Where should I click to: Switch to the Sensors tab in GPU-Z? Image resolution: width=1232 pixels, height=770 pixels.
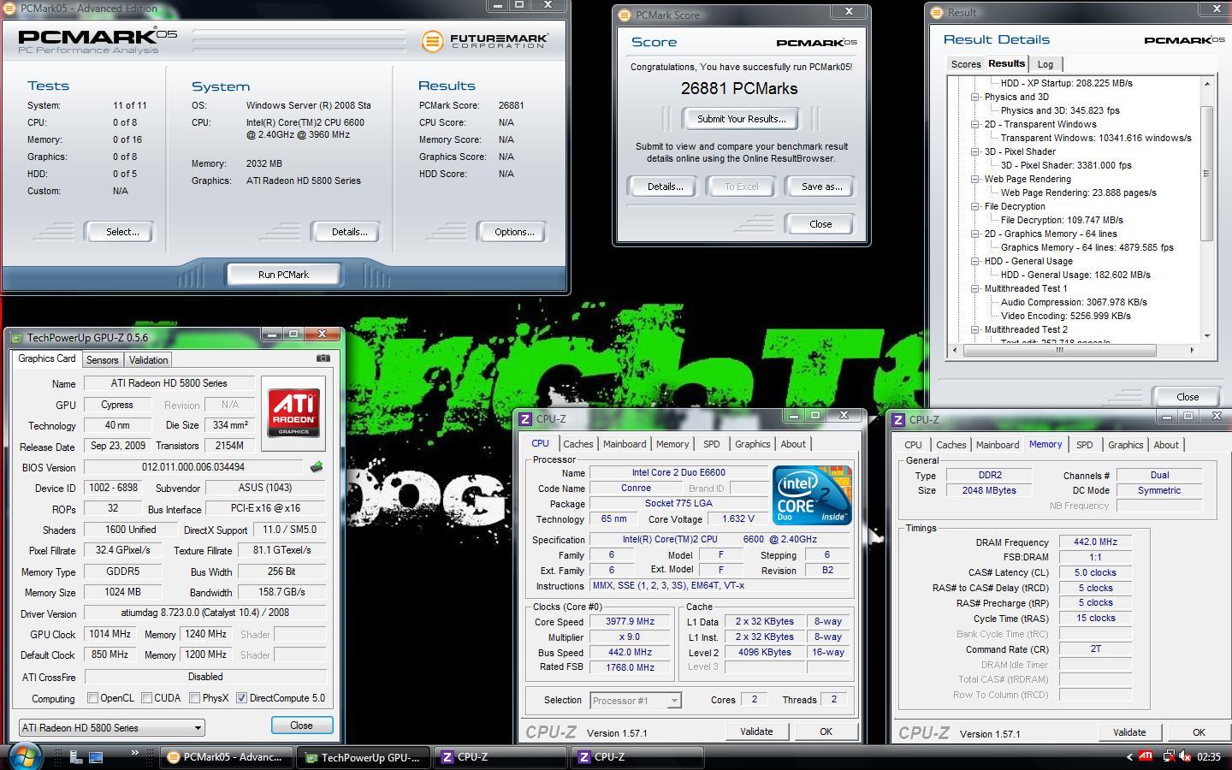pos(102,360)
